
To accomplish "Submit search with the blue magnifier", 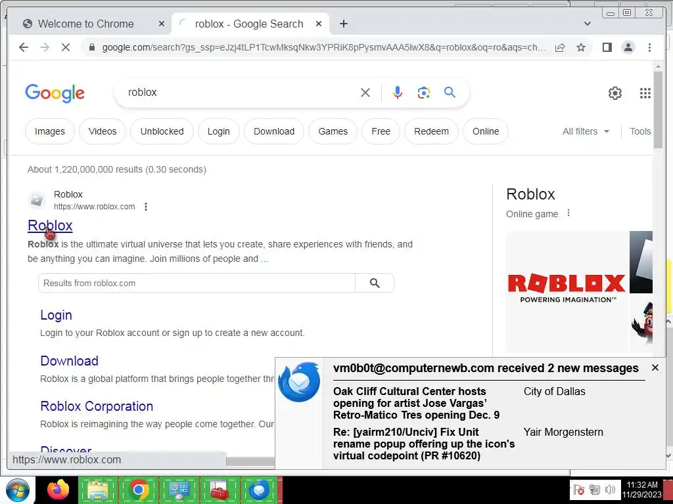I will [x=450, y=92].
